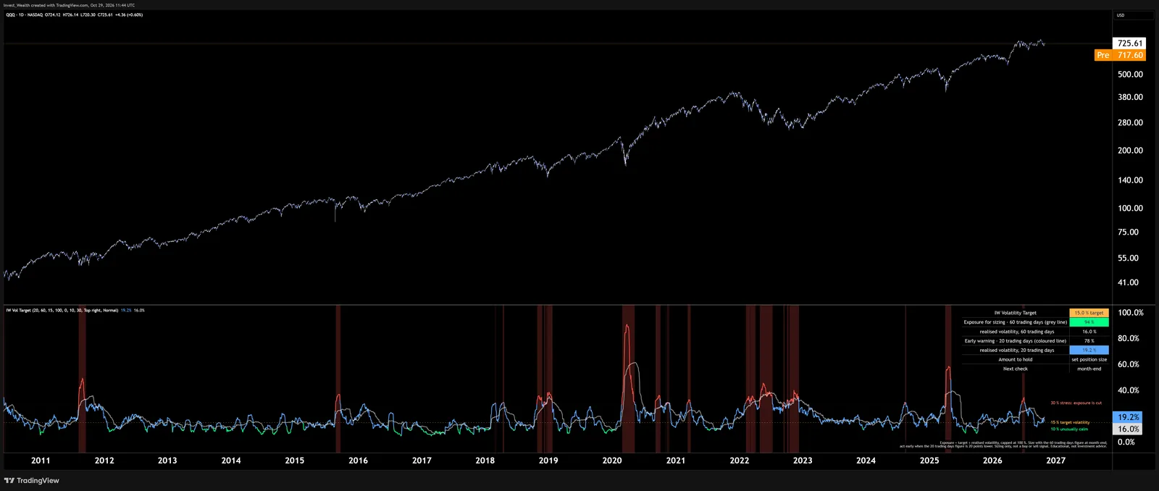Click 'realised volatility, 20 trading days' row label
Image resolution: width=1159 pixels, height=491 pixels.
click(x=1017, y=351)
